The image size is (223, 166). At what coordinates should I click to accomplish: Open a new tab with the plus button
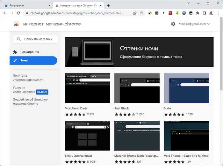coord(108,5)
